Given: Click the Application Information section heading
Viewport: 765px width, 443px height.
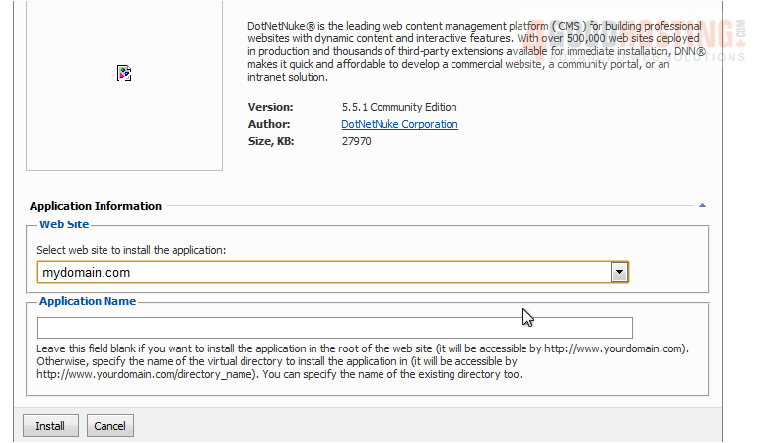Looking at the screenshot, I should (x=96, y=206).
